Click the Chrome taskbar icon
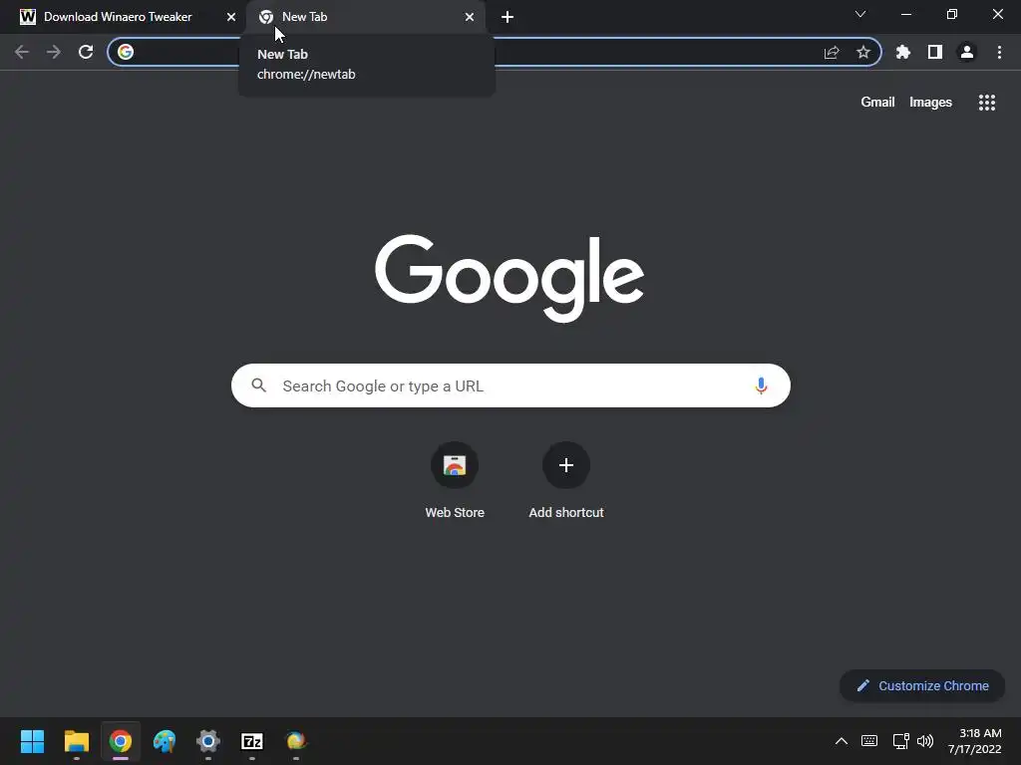The height and width of the screenshot is (765, 1021). point(121,741)
